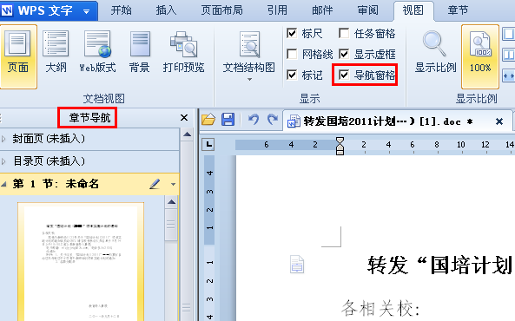This screenshot has height=321, width=515.
Task: Edit section name with pencil icon
Action: (155, 184)
